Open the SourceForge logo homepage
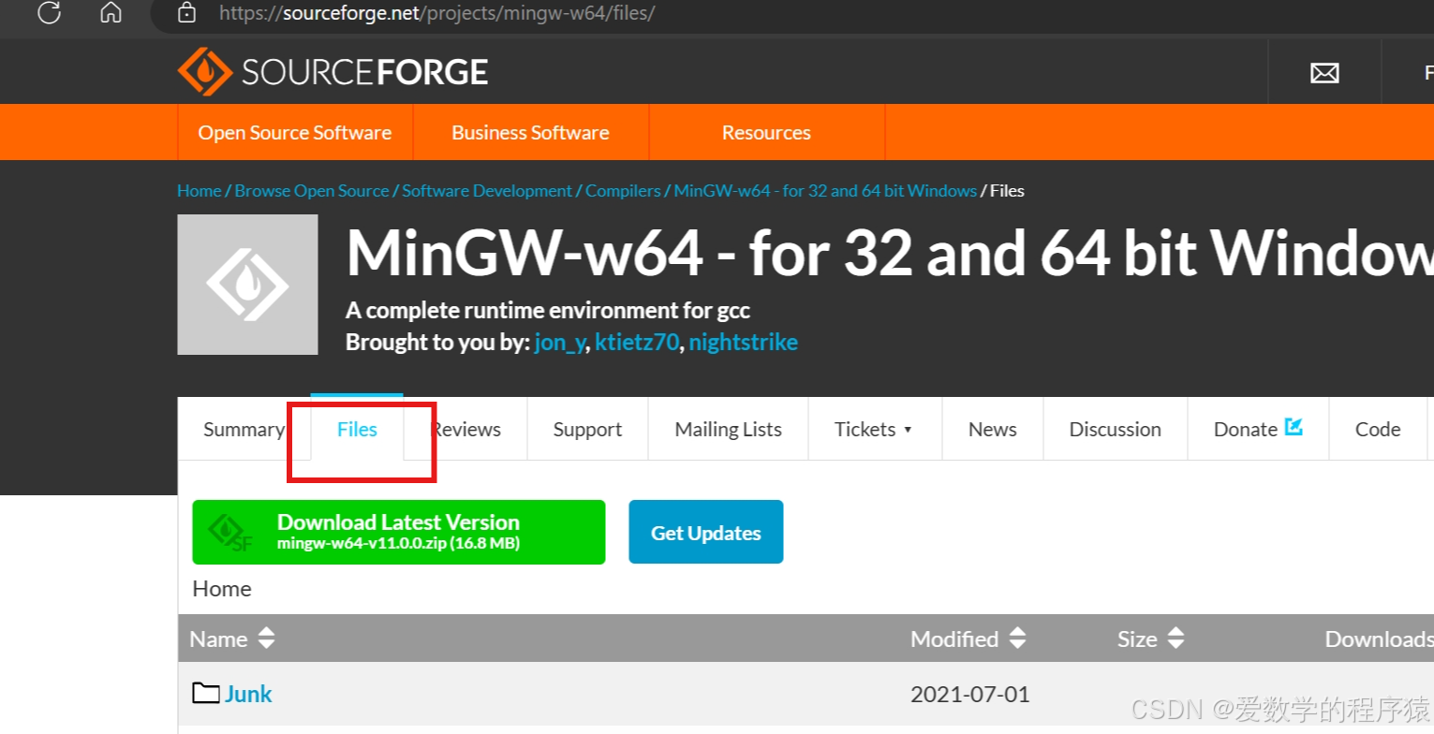 333,72
